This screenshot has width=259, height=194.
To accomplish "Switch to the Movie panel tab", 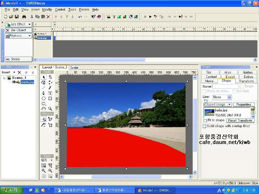I will click(x=209, y=81).
